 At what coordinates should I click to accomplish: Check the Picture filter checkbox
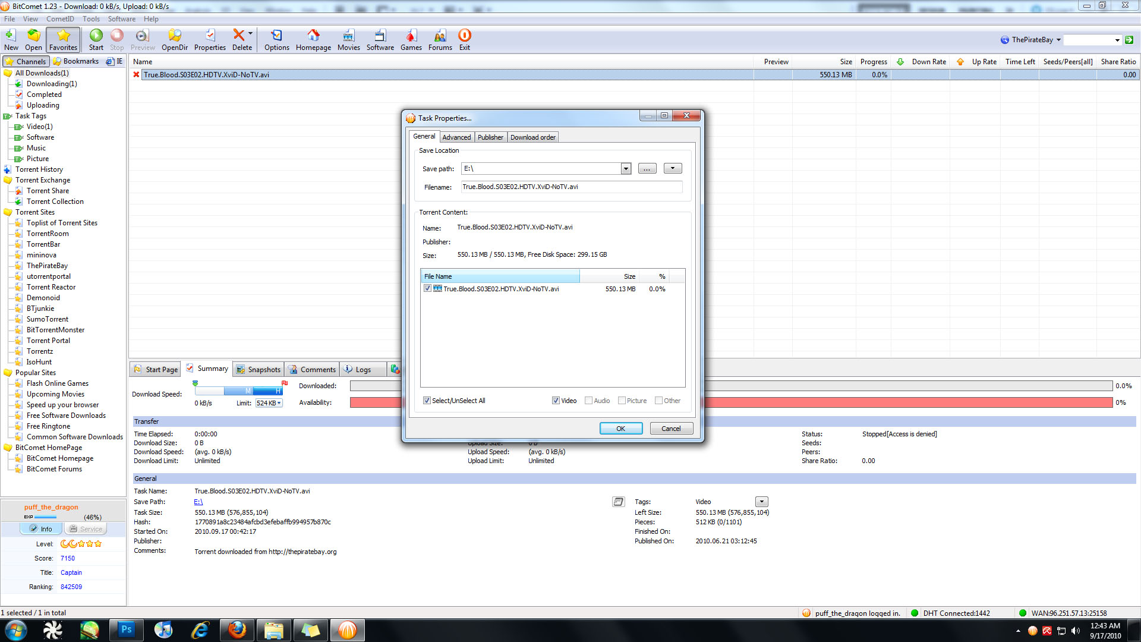622,401
